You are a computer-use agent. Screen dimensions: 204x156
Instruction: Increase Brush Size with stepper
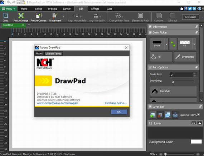click(x=195, y=74)
